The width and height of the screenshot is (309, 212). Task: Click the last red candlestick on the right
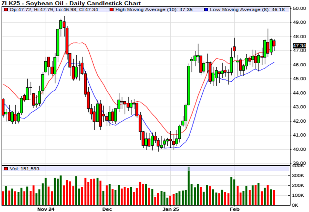click(x=274, y=43)
